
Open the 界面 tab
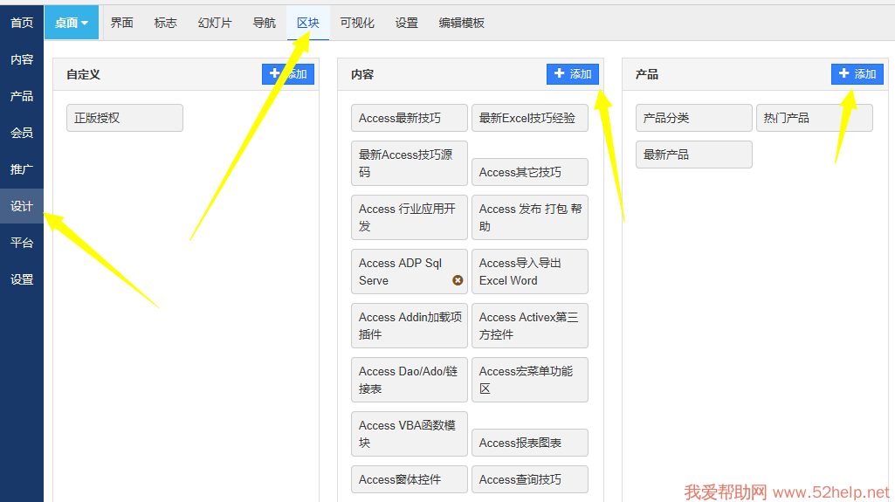click(122, 23)
